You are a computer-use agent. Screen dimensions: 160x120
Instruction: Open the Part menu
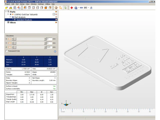17,4
